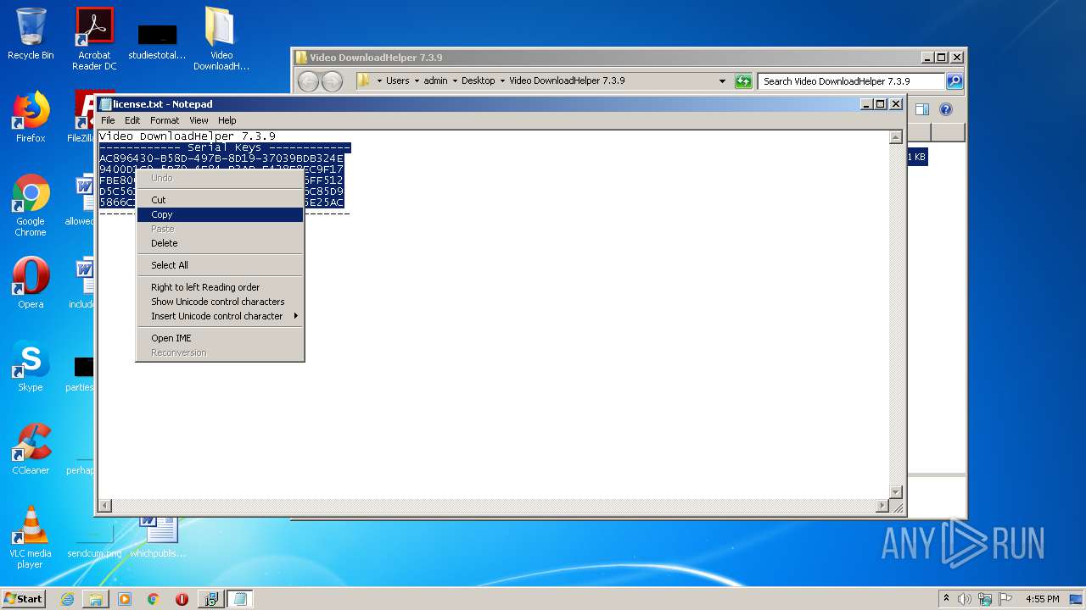Screen dimensions: 1086x610
Task: Open Notepad Format menu
Action: (165, 120)
